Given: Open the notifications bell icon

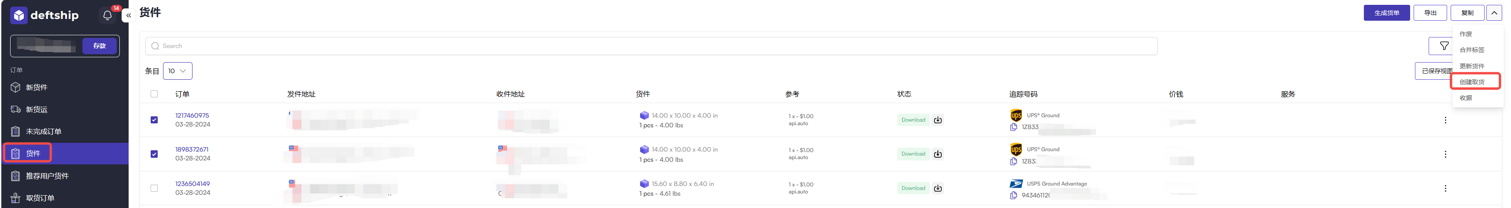Looking at the screenshot, I should 107,15.
